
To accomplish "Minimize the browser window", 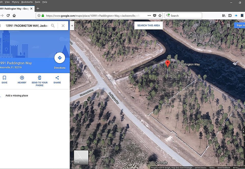I will [231, 3].
